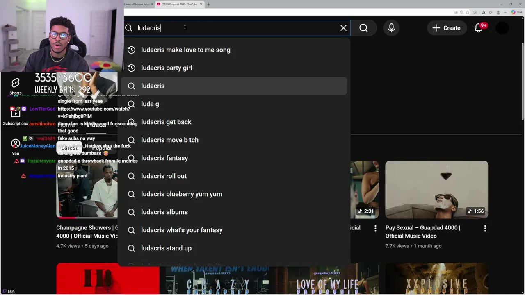Pick the 'ludacris move b tch' suggestion
525x295 pixels.
click(x=234, y=140)
